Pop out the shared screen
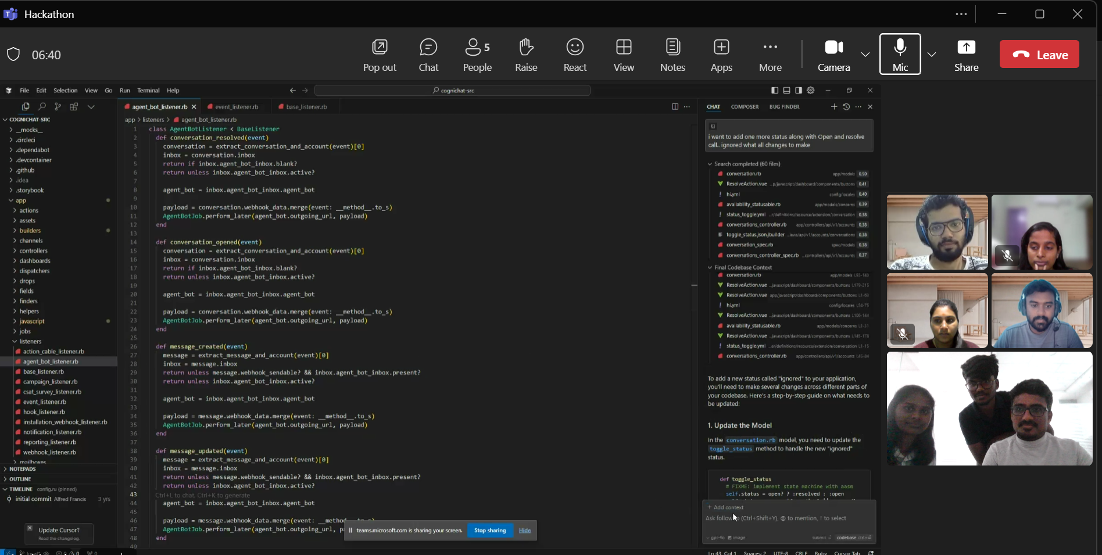 [x=380, y=55]
